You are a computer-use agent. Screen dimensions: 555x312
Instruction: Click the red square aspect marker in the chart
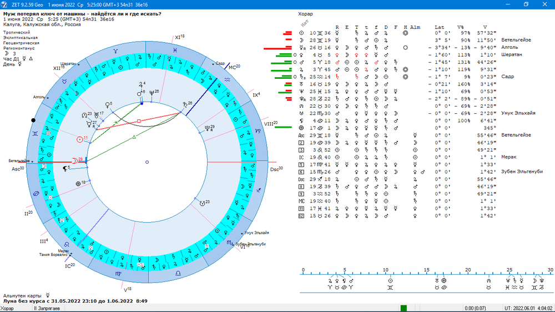pyautogui.click(x=139, y=121)
